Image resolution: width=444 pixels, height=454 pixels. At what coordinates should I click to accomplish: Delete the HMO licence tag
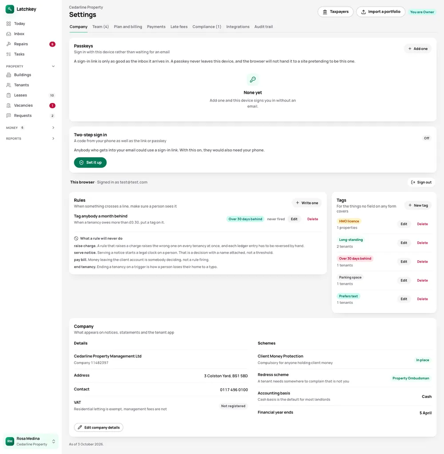(x=422, y=224)
